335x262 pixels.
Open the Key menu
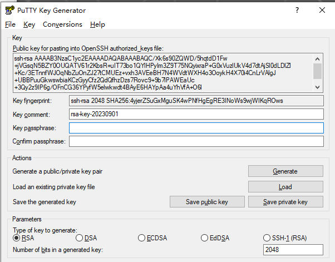pyautogui.click(x=29, y=24)
